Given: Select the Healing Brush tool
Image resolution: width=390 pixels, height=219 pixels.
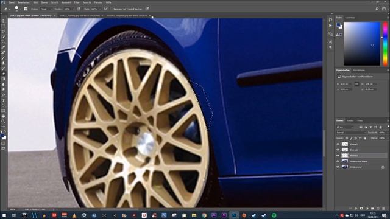Looking at the screenshot, I should [3, 52].
